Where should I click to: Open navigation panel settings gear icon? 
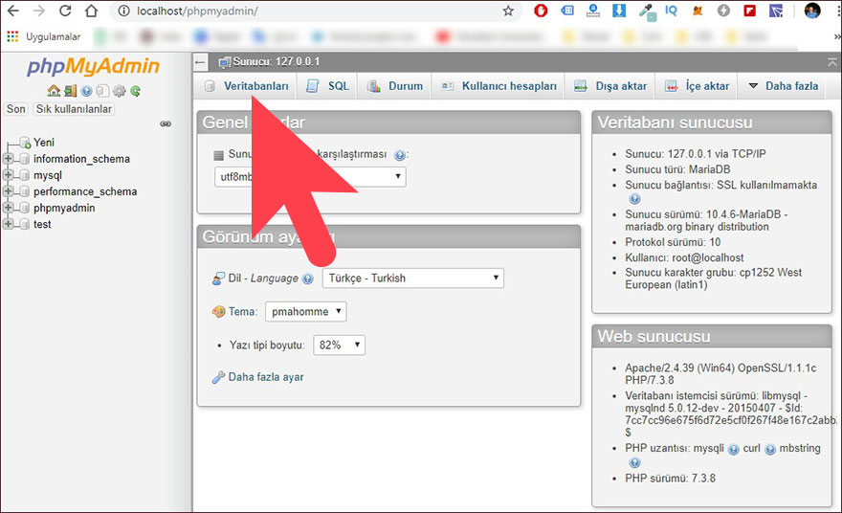pos(120,91)
